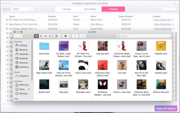Switch to the Converting tab
Image resolution: width=180 pixels, height=113 pixels.
point(90,9)
